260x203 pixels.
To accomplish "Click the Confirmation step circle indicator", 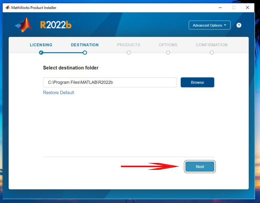I will (x=212, y=53).
